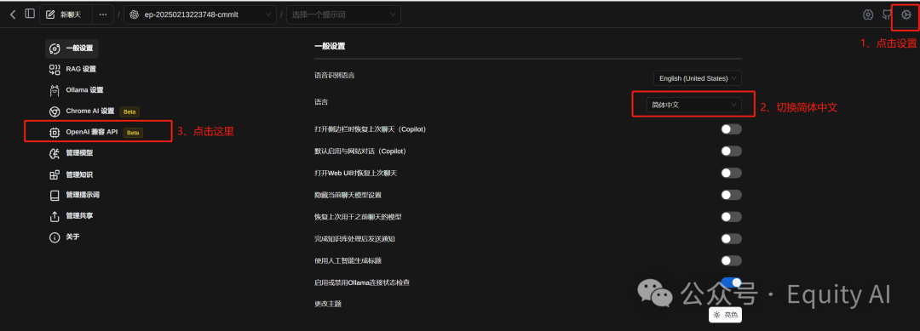920x331 pixels.
Task: Click the Ollama 设置 llama icon
Action: point(55,91)
